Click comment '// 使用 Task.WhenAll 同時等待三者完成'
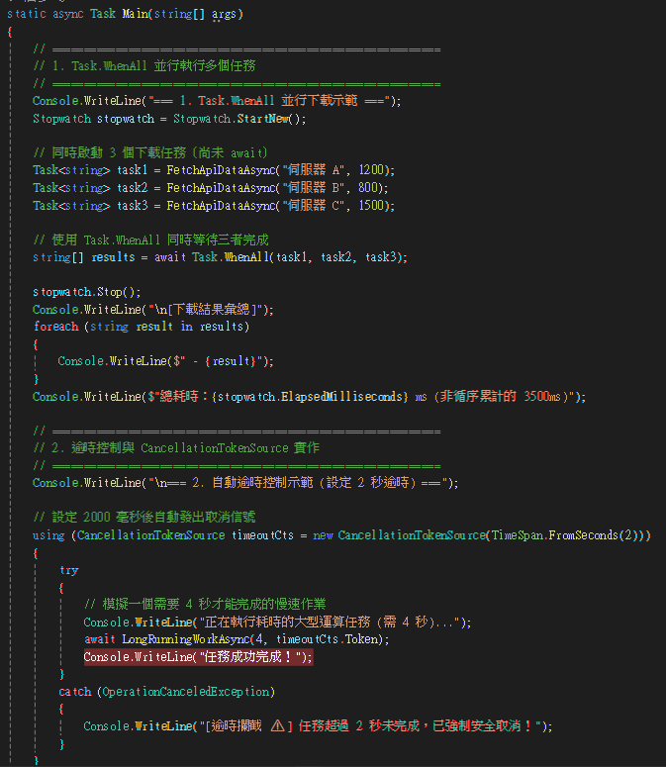 coord(150,240)
